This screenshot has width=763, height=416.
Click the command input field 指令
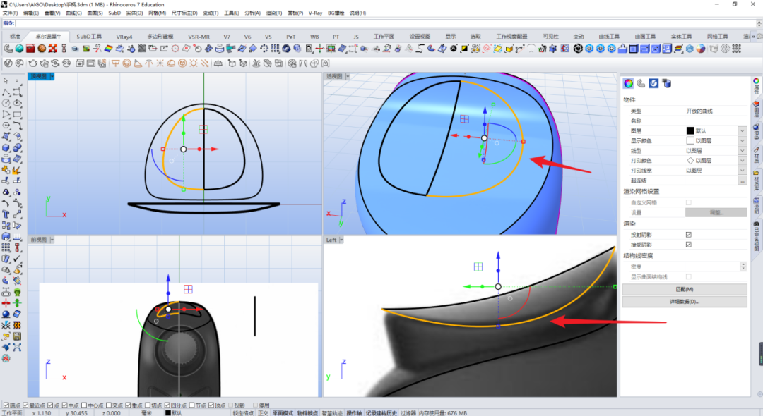386,23
